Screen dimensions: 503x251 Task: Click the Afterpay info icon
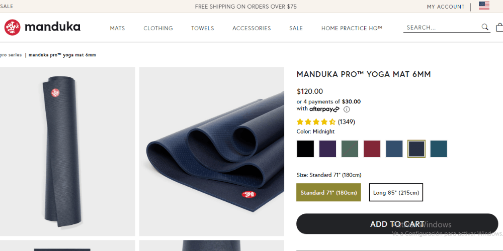[x=347, y=109]
